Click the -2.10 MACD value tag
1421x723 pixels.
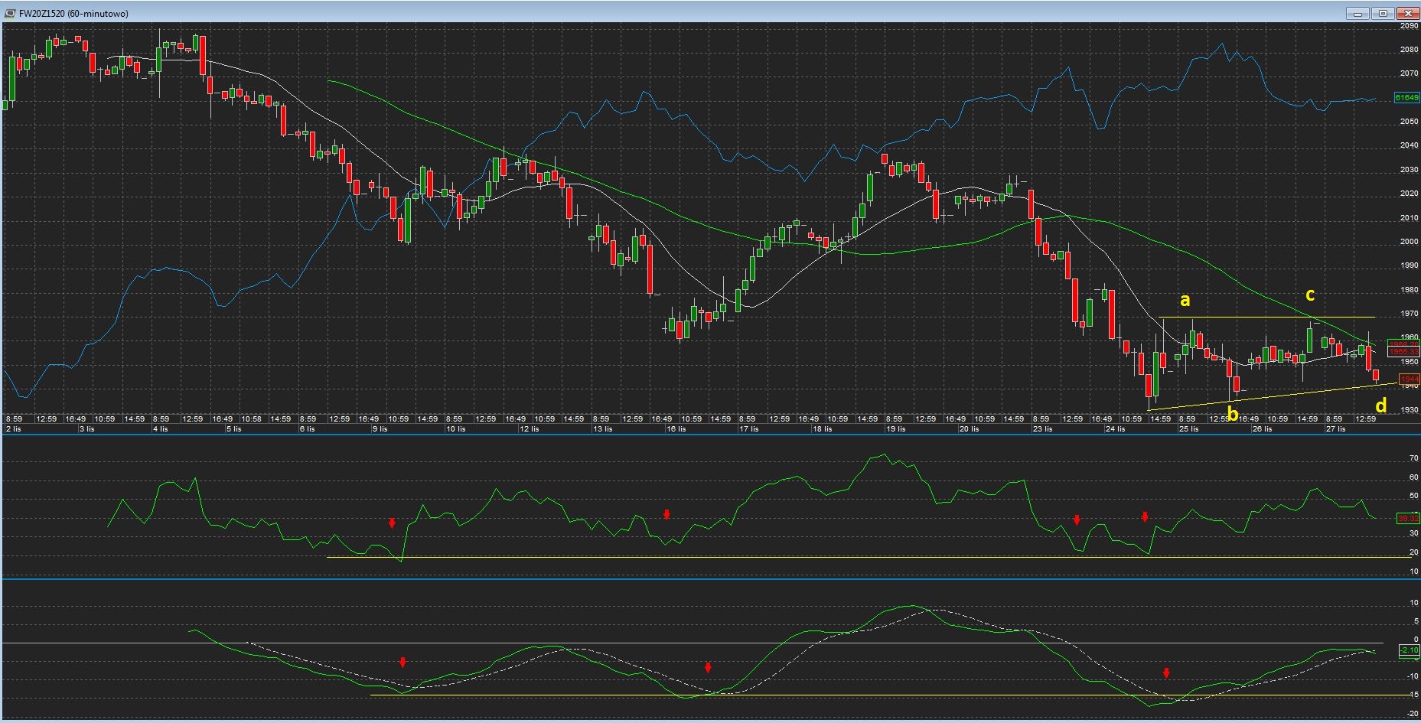(1408, 650)
